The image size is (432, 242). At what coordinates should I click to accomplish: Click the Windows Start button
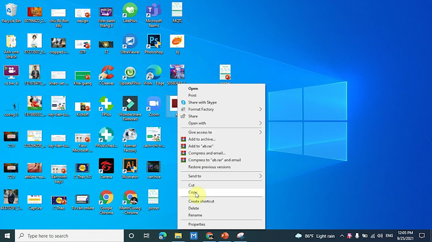7,235
